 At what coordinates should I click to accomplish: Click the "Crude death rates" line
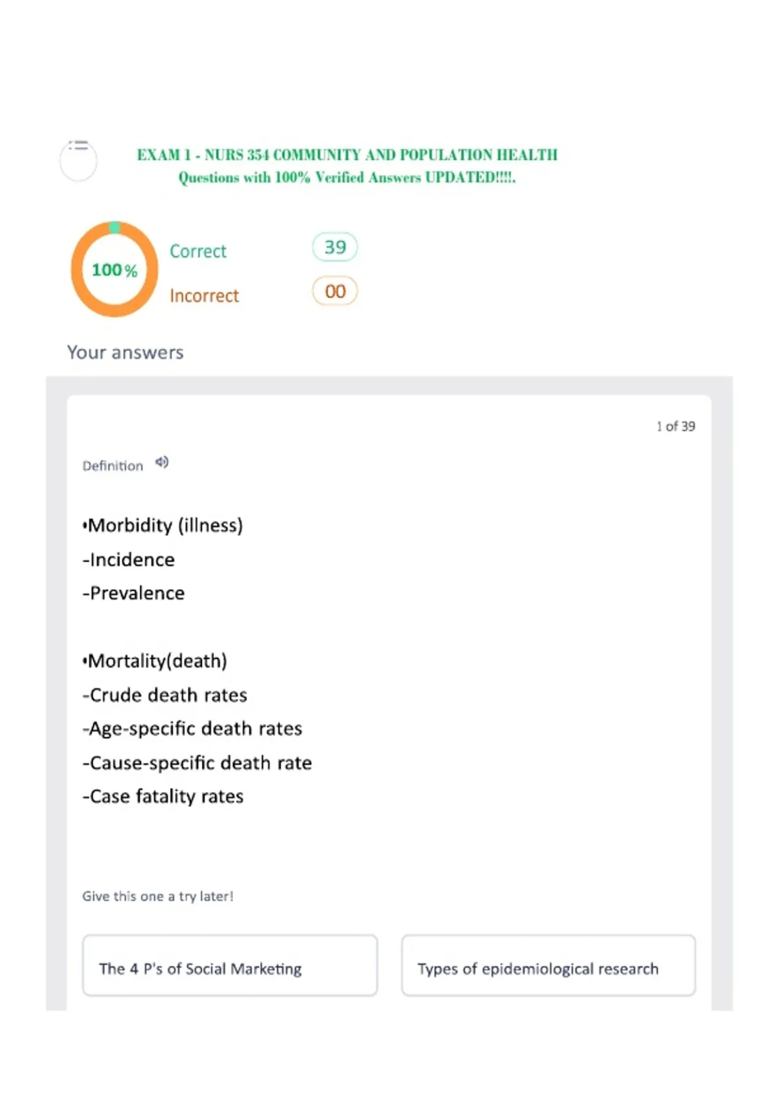pos(165,695)
